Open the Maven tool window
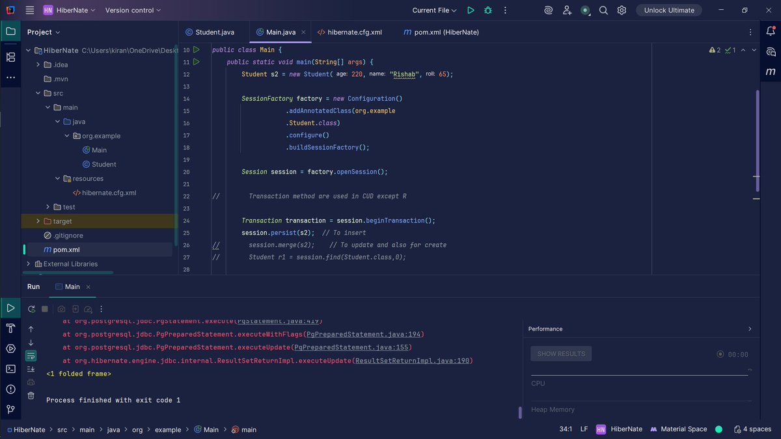Viewport: 781px width, 439px height. pyautogui.click(x=771, y=72)
